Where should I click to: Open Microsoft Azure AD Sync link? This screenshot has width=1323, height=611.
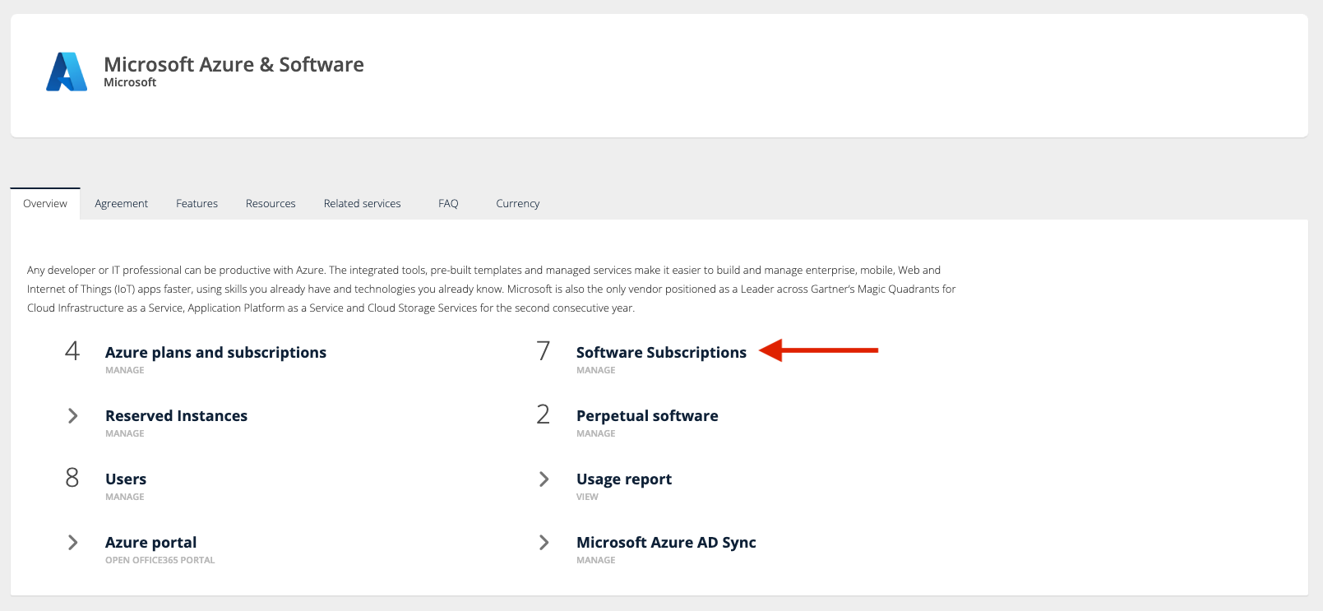[666, 543]
